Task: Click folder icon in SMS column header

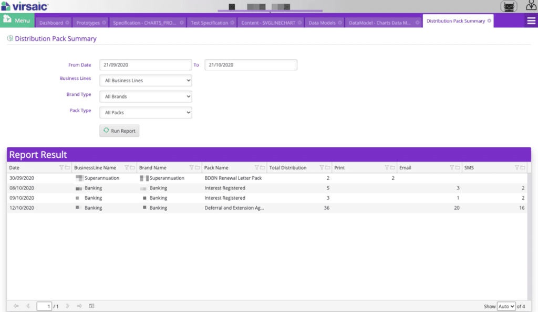Action: coord(522,168)
